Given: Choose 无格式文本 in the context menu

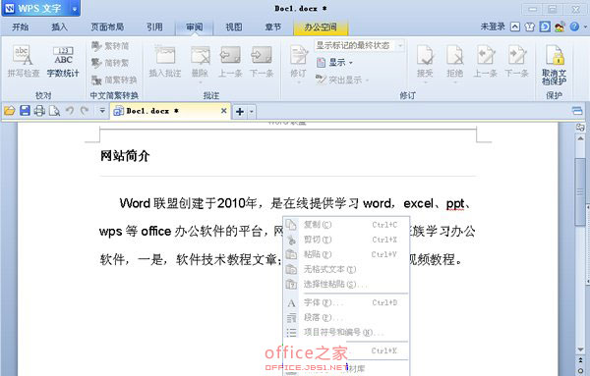Looking at the screenshot, I should (x=346, y=269).
